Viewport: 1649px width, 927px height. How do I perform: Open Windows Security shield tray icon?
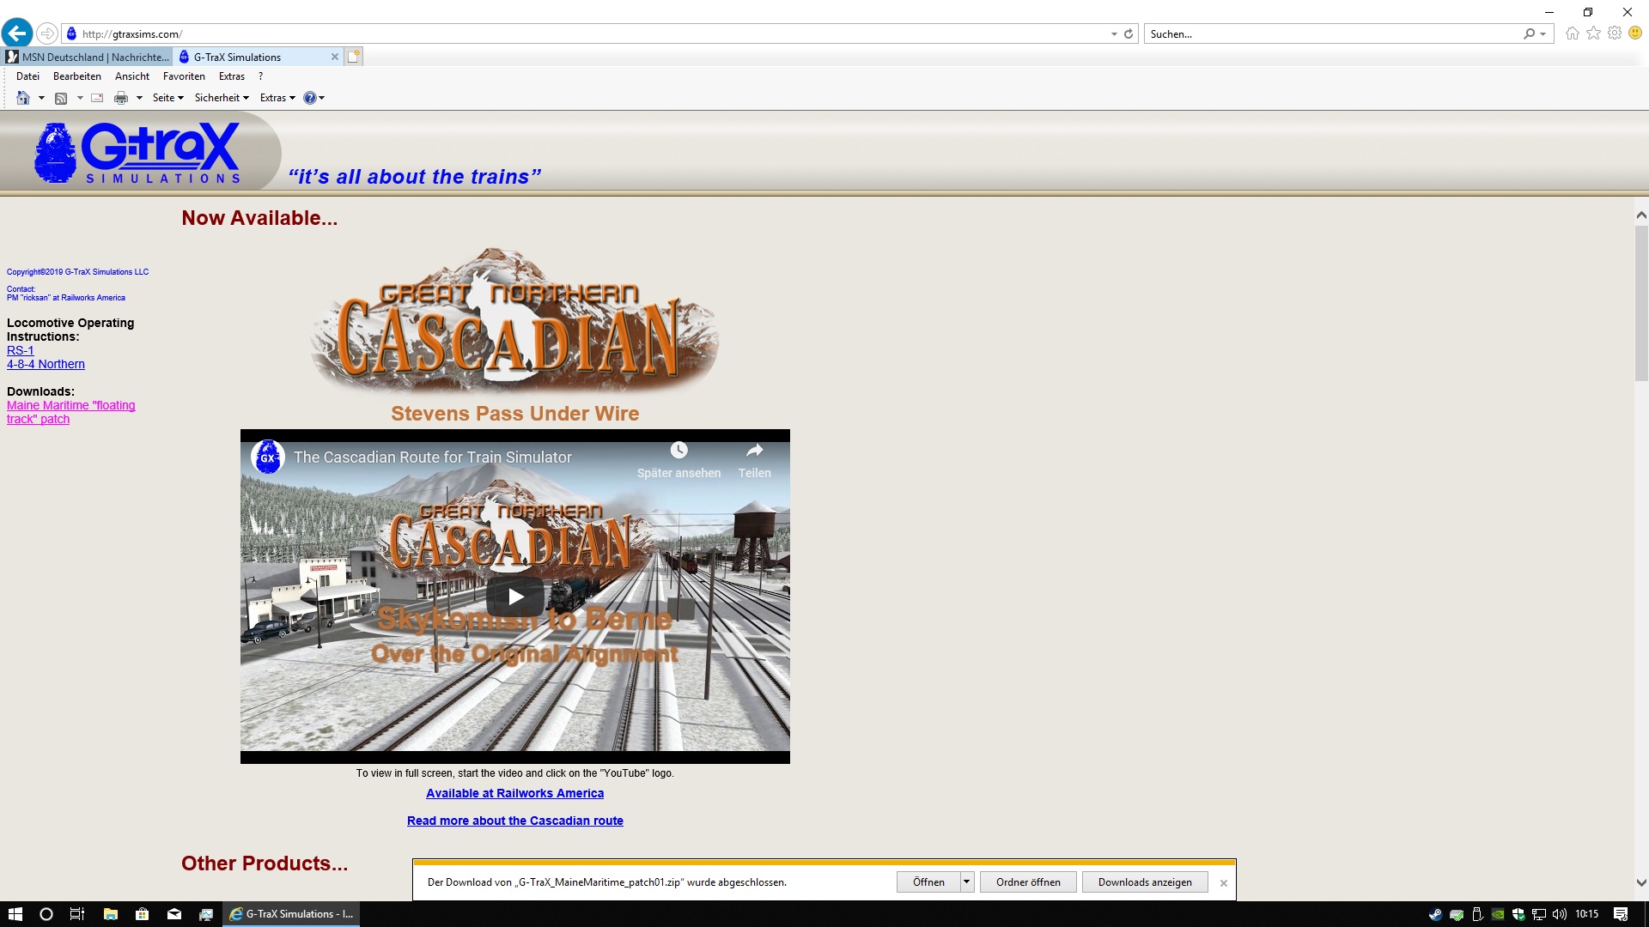click(1518, 914)
